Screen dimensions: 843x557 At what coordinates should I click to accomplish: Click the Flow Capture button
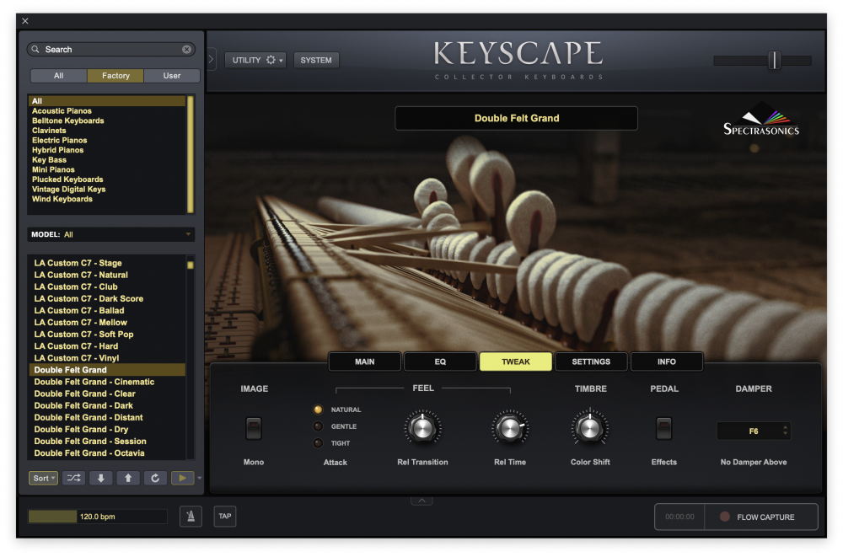(x=761, y=517)
